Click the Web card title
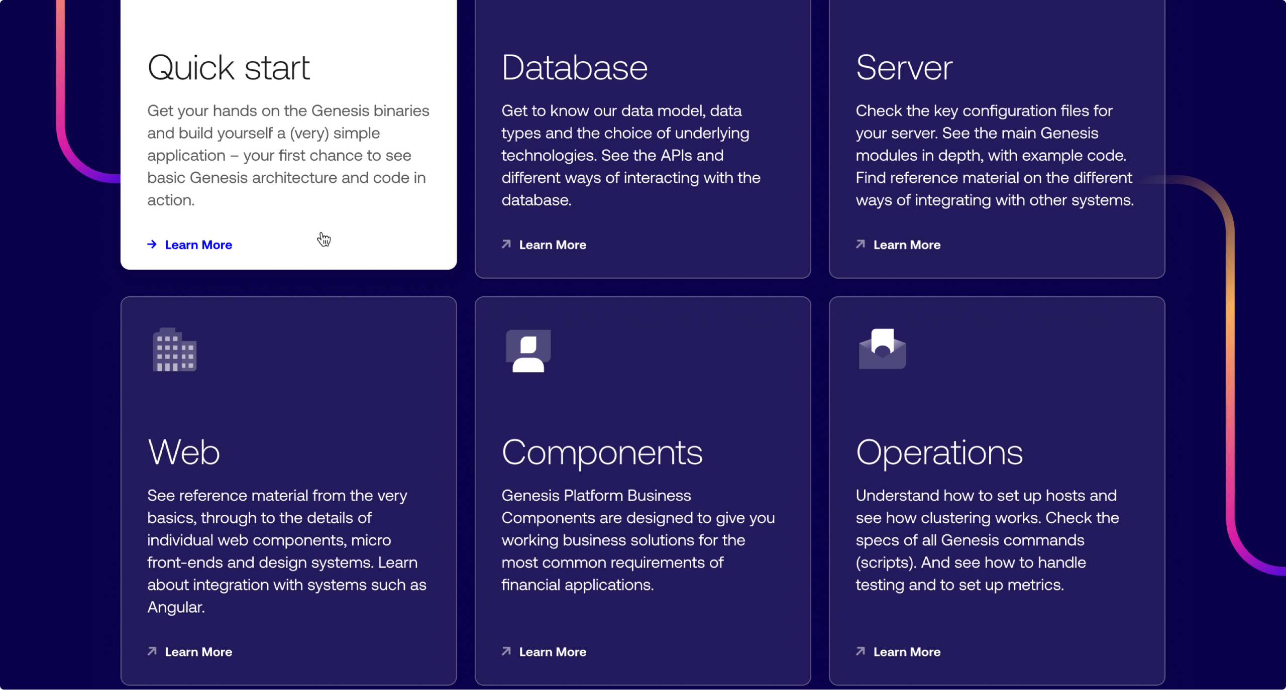The image size is (1286, 690). click(x=183, y=452)
